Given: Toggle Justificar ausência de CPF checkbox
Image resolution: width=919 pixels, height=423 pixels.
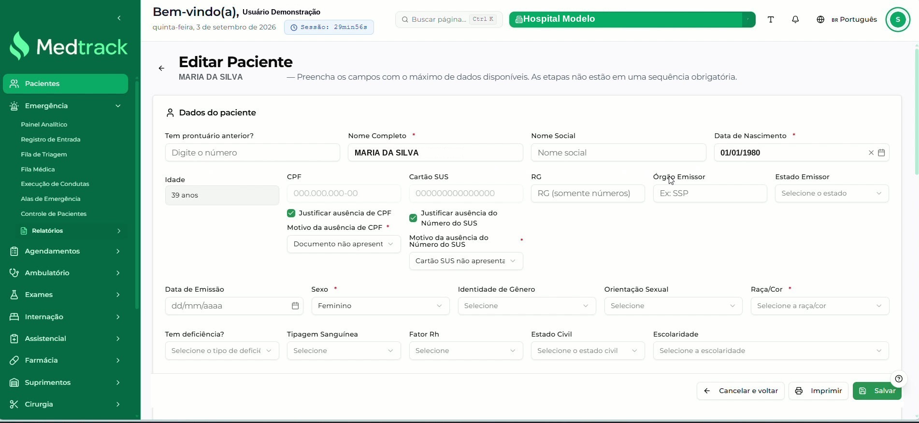Looking at the screenshot, I should (x=291, y=213).
